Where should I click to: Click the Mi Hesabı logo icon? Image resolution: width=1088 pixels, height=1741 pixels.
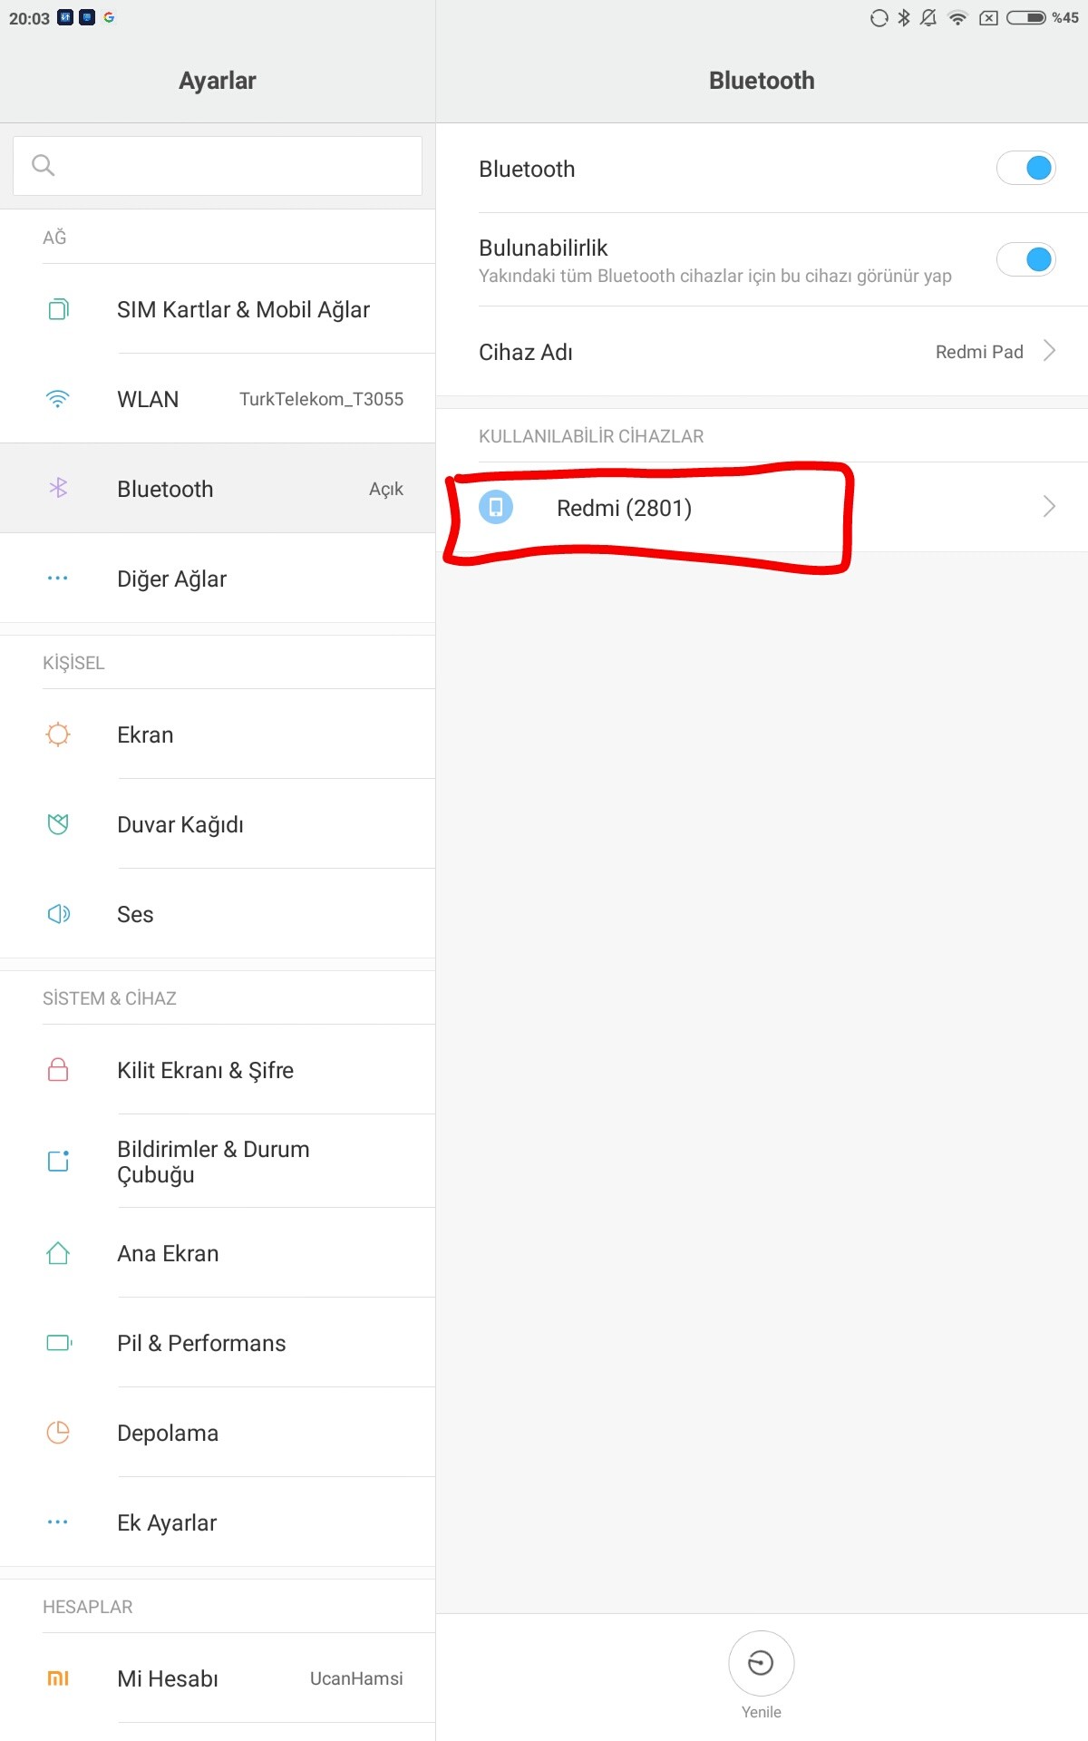click(x=58, y=1678)
